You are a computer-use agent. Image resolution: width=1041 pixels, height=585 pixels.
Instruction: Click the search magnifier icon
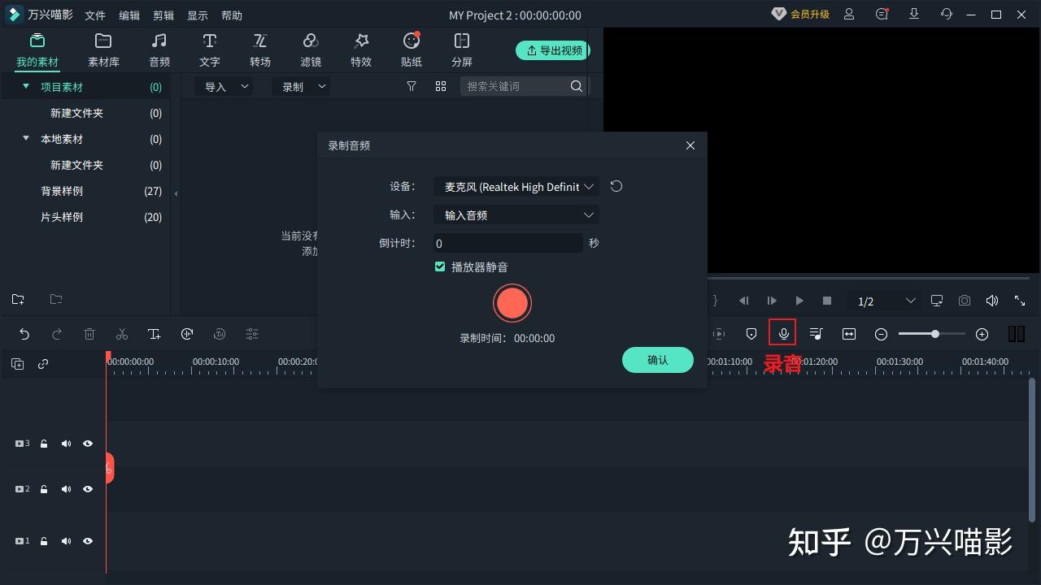(x=577, y=86)
